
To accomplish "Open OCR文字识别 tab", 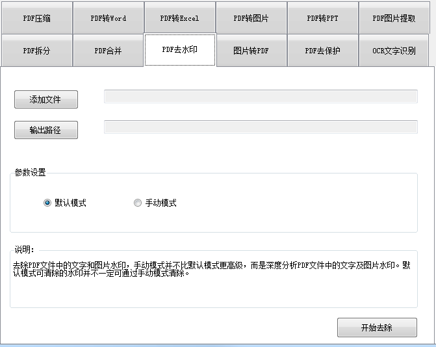I will pos(394,51).
